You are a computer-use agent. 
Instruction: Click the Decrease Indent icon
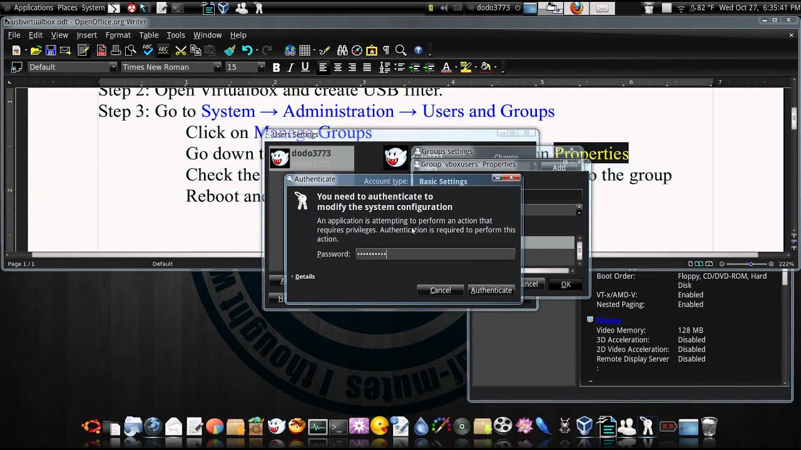click(414, 67)
